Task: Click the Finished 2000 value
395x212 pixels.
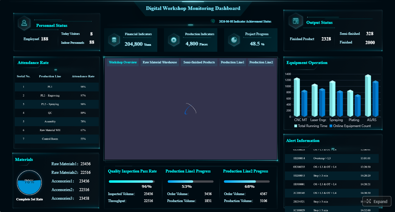Action: [x=370, y=42]
